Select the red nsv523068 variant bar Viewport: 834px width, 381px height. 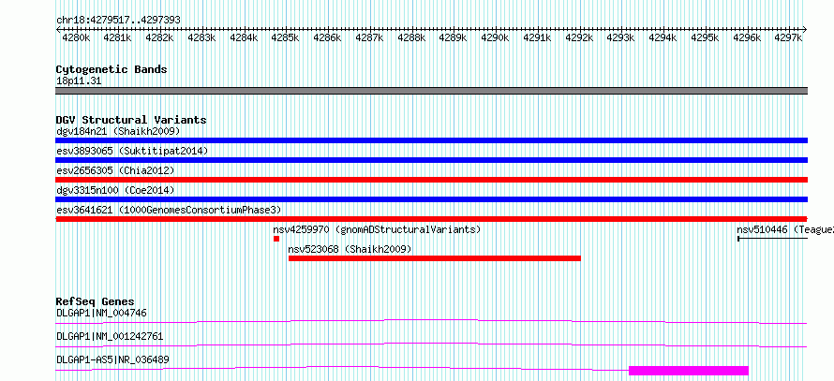pos(435,258)
